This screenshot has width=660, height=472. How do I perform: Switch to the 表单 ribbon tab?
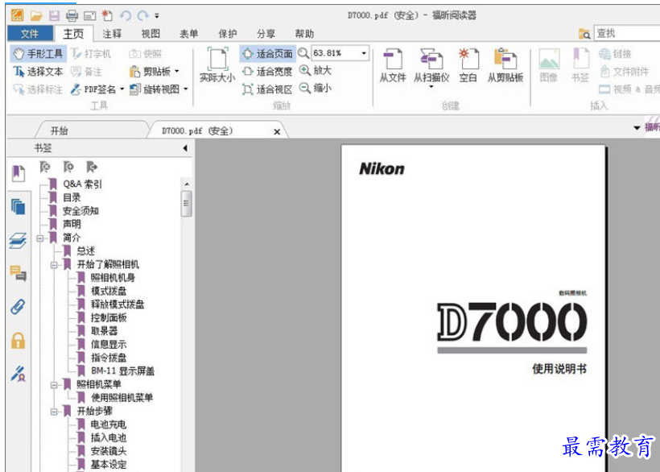tap(188, 34)
